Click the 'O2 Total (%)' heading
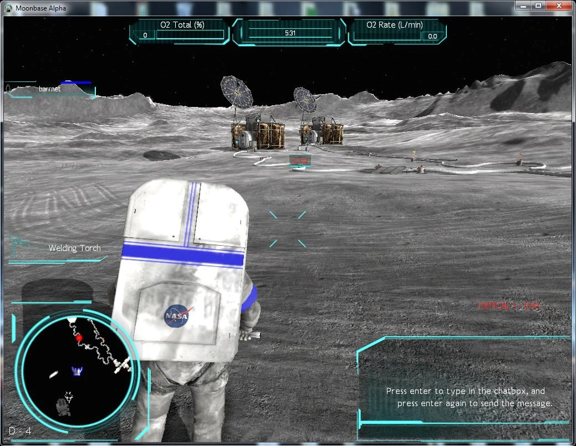 click(182, 25)
